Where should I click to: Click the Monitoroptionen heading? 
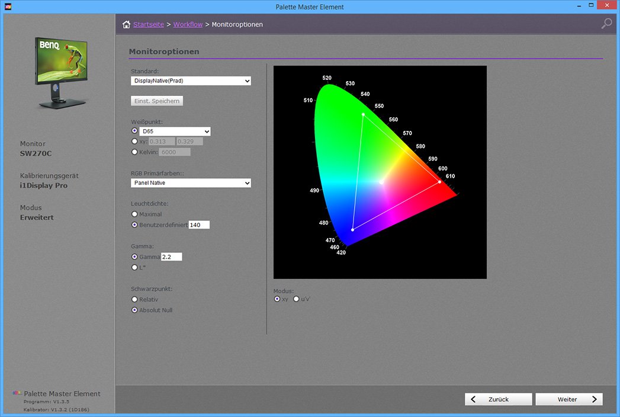[x=164, y=52]
